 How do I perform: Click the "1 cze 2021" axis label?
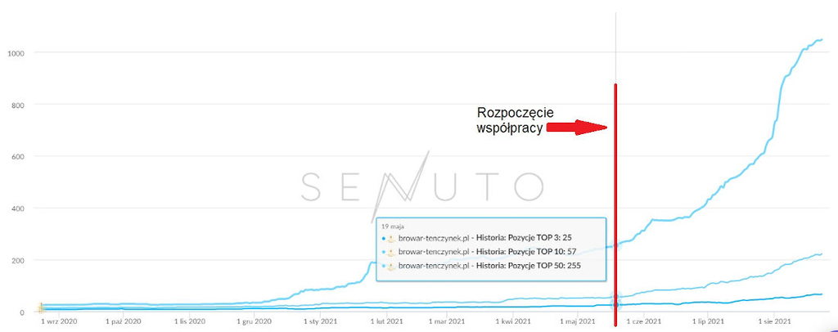click(x=642, y=323)
